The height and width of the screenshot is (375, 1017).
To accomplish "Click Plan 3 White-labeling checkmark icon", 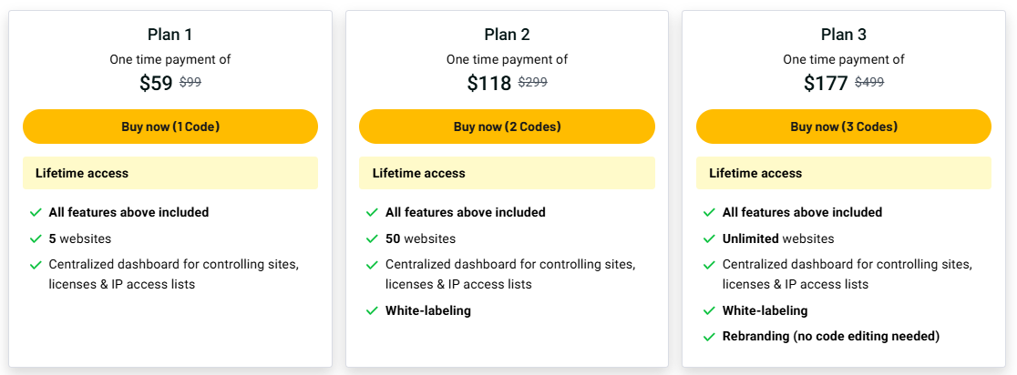I will 710,310.
